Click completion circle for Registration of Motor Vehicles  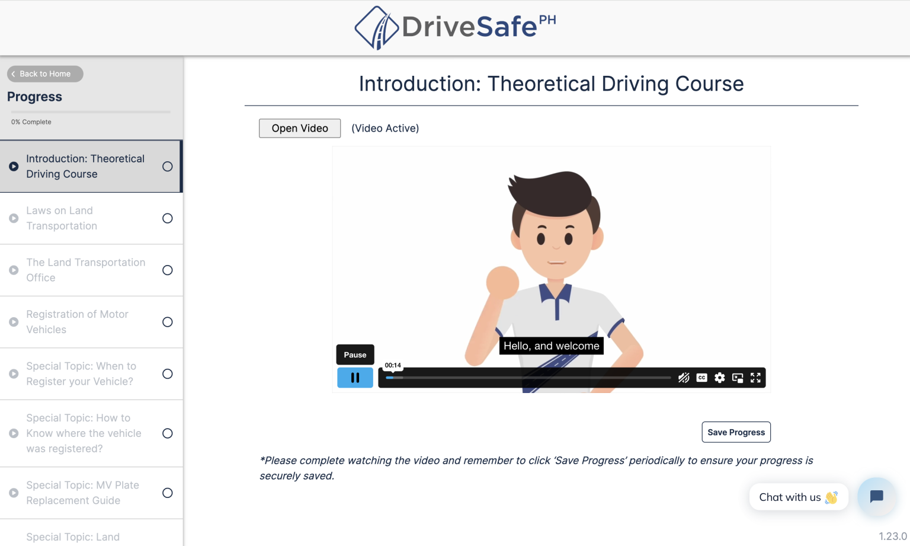[168, 321]
